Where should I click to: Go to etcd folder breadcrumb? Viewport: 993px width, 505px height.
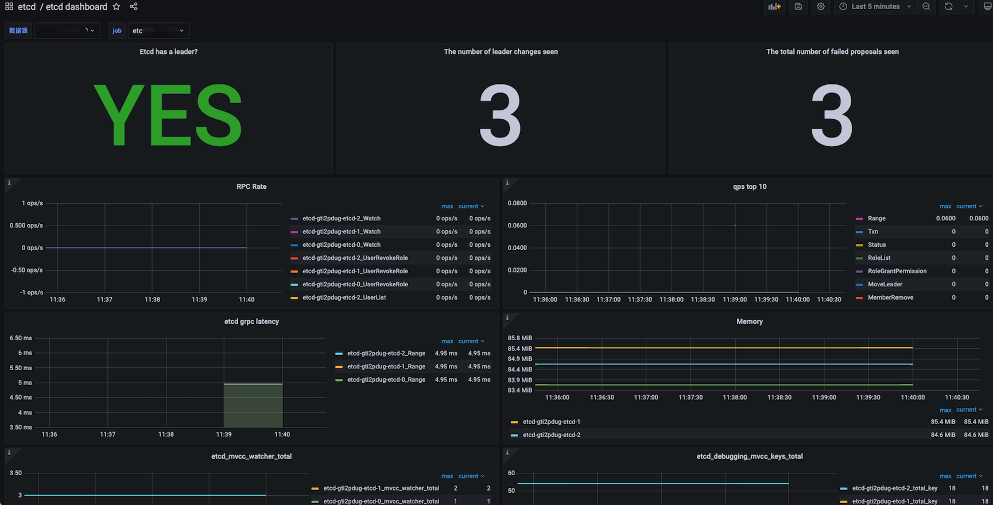(26, 7)
